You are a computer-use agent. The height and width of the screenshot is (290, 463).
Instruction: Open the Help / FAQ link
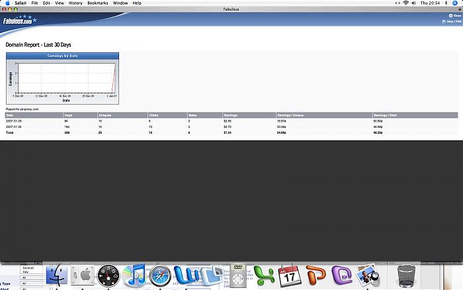point(452,22)
